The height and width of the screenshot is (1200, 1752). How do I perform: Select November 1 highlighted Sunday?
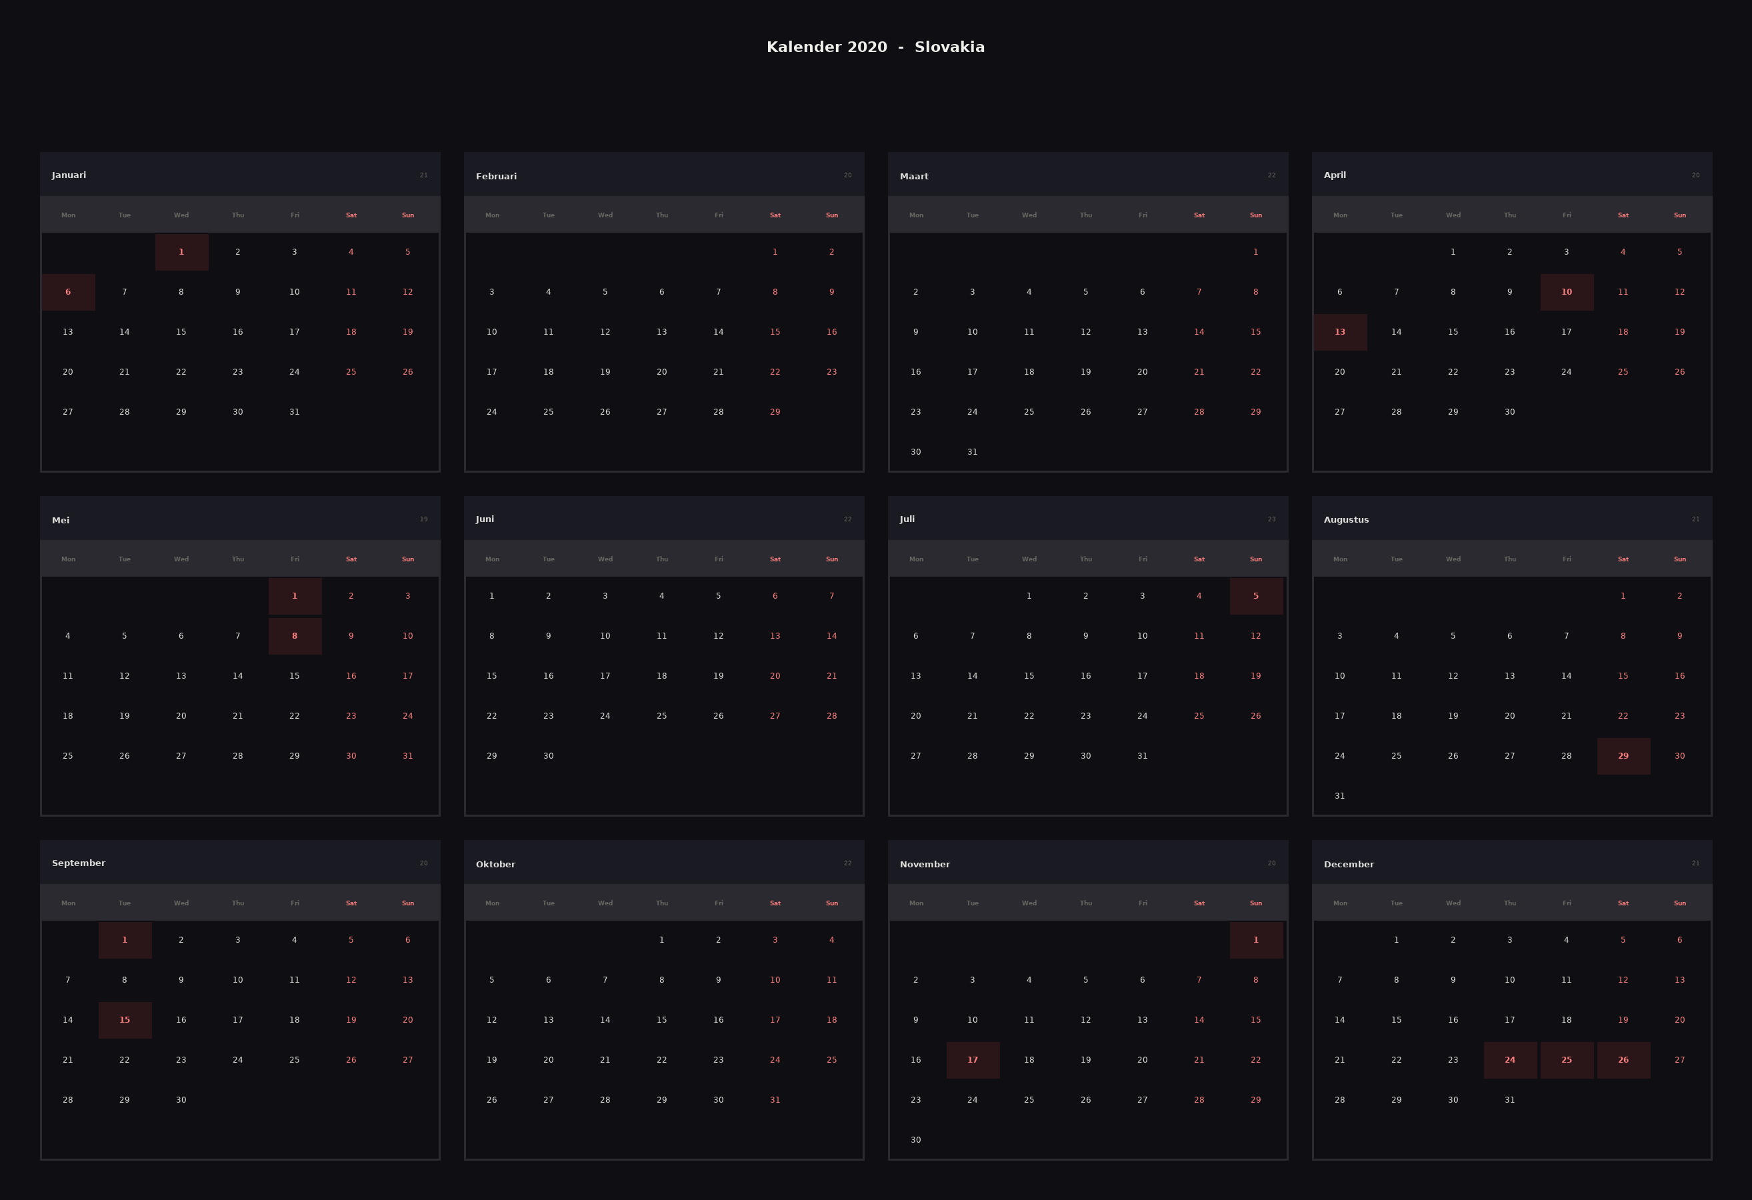1256,940
